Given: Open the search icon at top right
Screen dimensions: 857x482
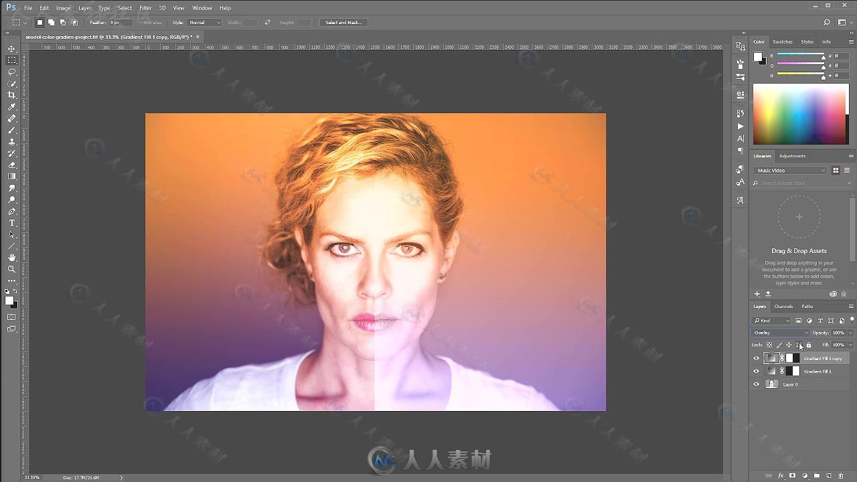Looking at the screenshot, I should pyautogui.click(x=827, y=22).
